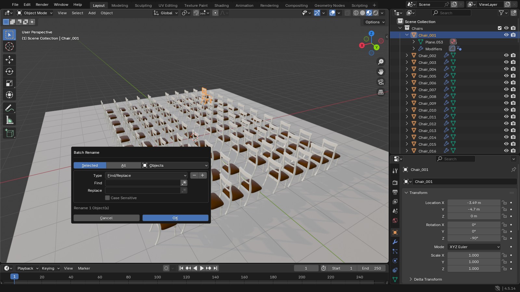Click the play animation button
Screen dimensions: 520x292
[201, 268]
